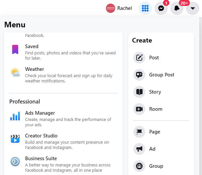Open Ads Manager

pos(63,119)
